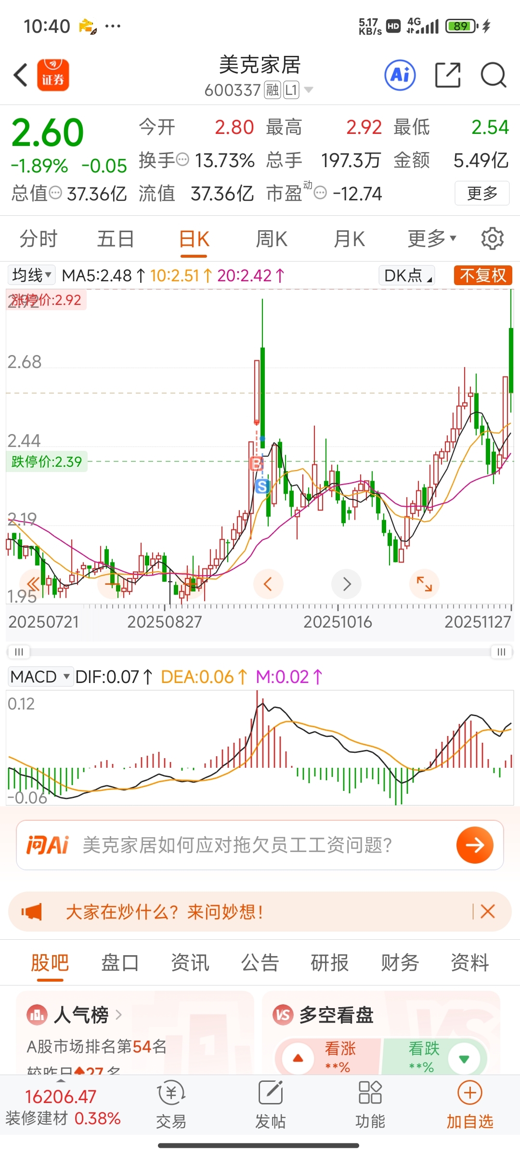Image resolution: width=520 pixels, height=1156 pixels.
Task: Open 发帖 compose icon
Action: [x=271, y=1105]
